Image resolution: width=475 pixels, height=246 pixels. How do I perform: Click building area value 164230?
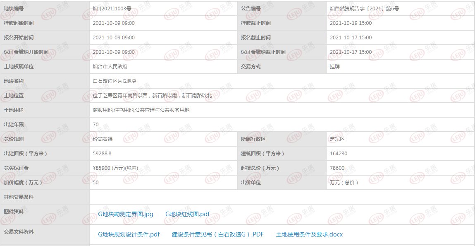[x=339, y=154]
